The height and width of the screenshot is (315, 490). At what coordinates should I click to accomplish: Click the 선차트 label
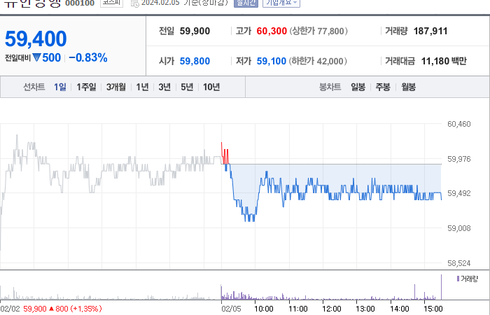[34, 87]
